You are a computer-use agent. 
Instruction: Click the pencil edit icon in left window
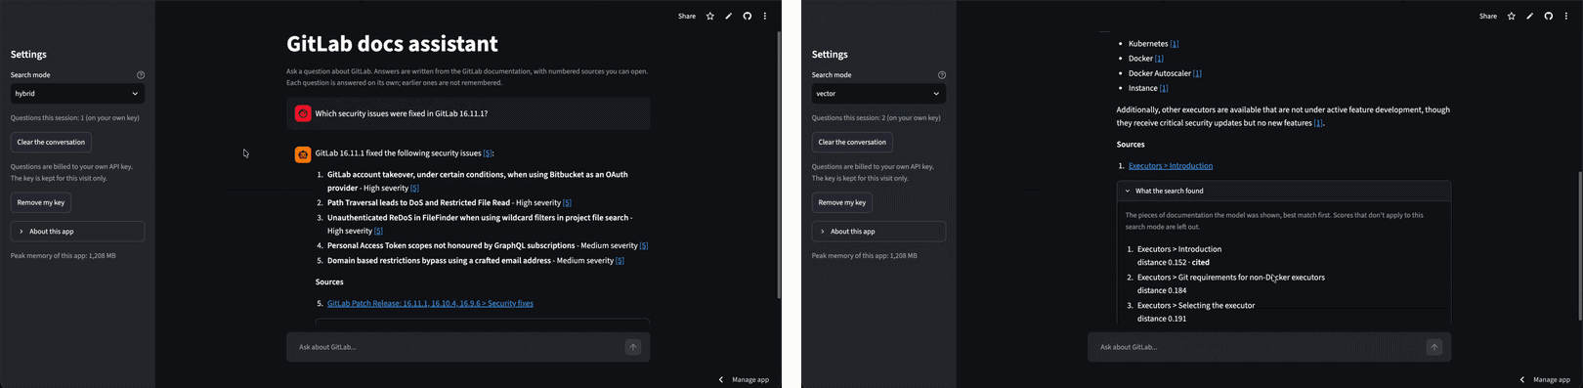click(x=729, y=16)
